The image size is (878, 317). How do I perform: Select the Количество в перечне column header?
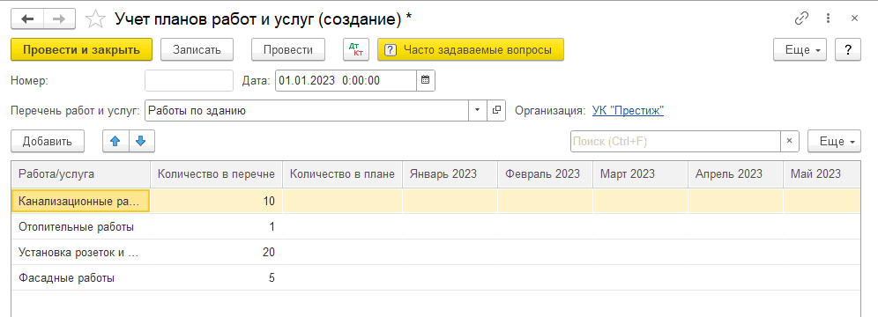click(216, 173)
